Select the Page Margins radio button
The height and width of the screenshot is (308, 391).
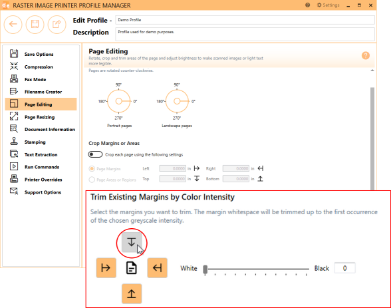click(92, 168)
